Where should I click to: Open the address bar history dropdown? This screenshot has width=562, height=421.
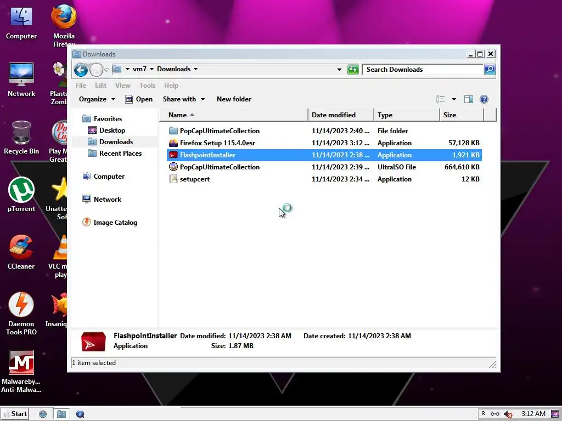339,70
